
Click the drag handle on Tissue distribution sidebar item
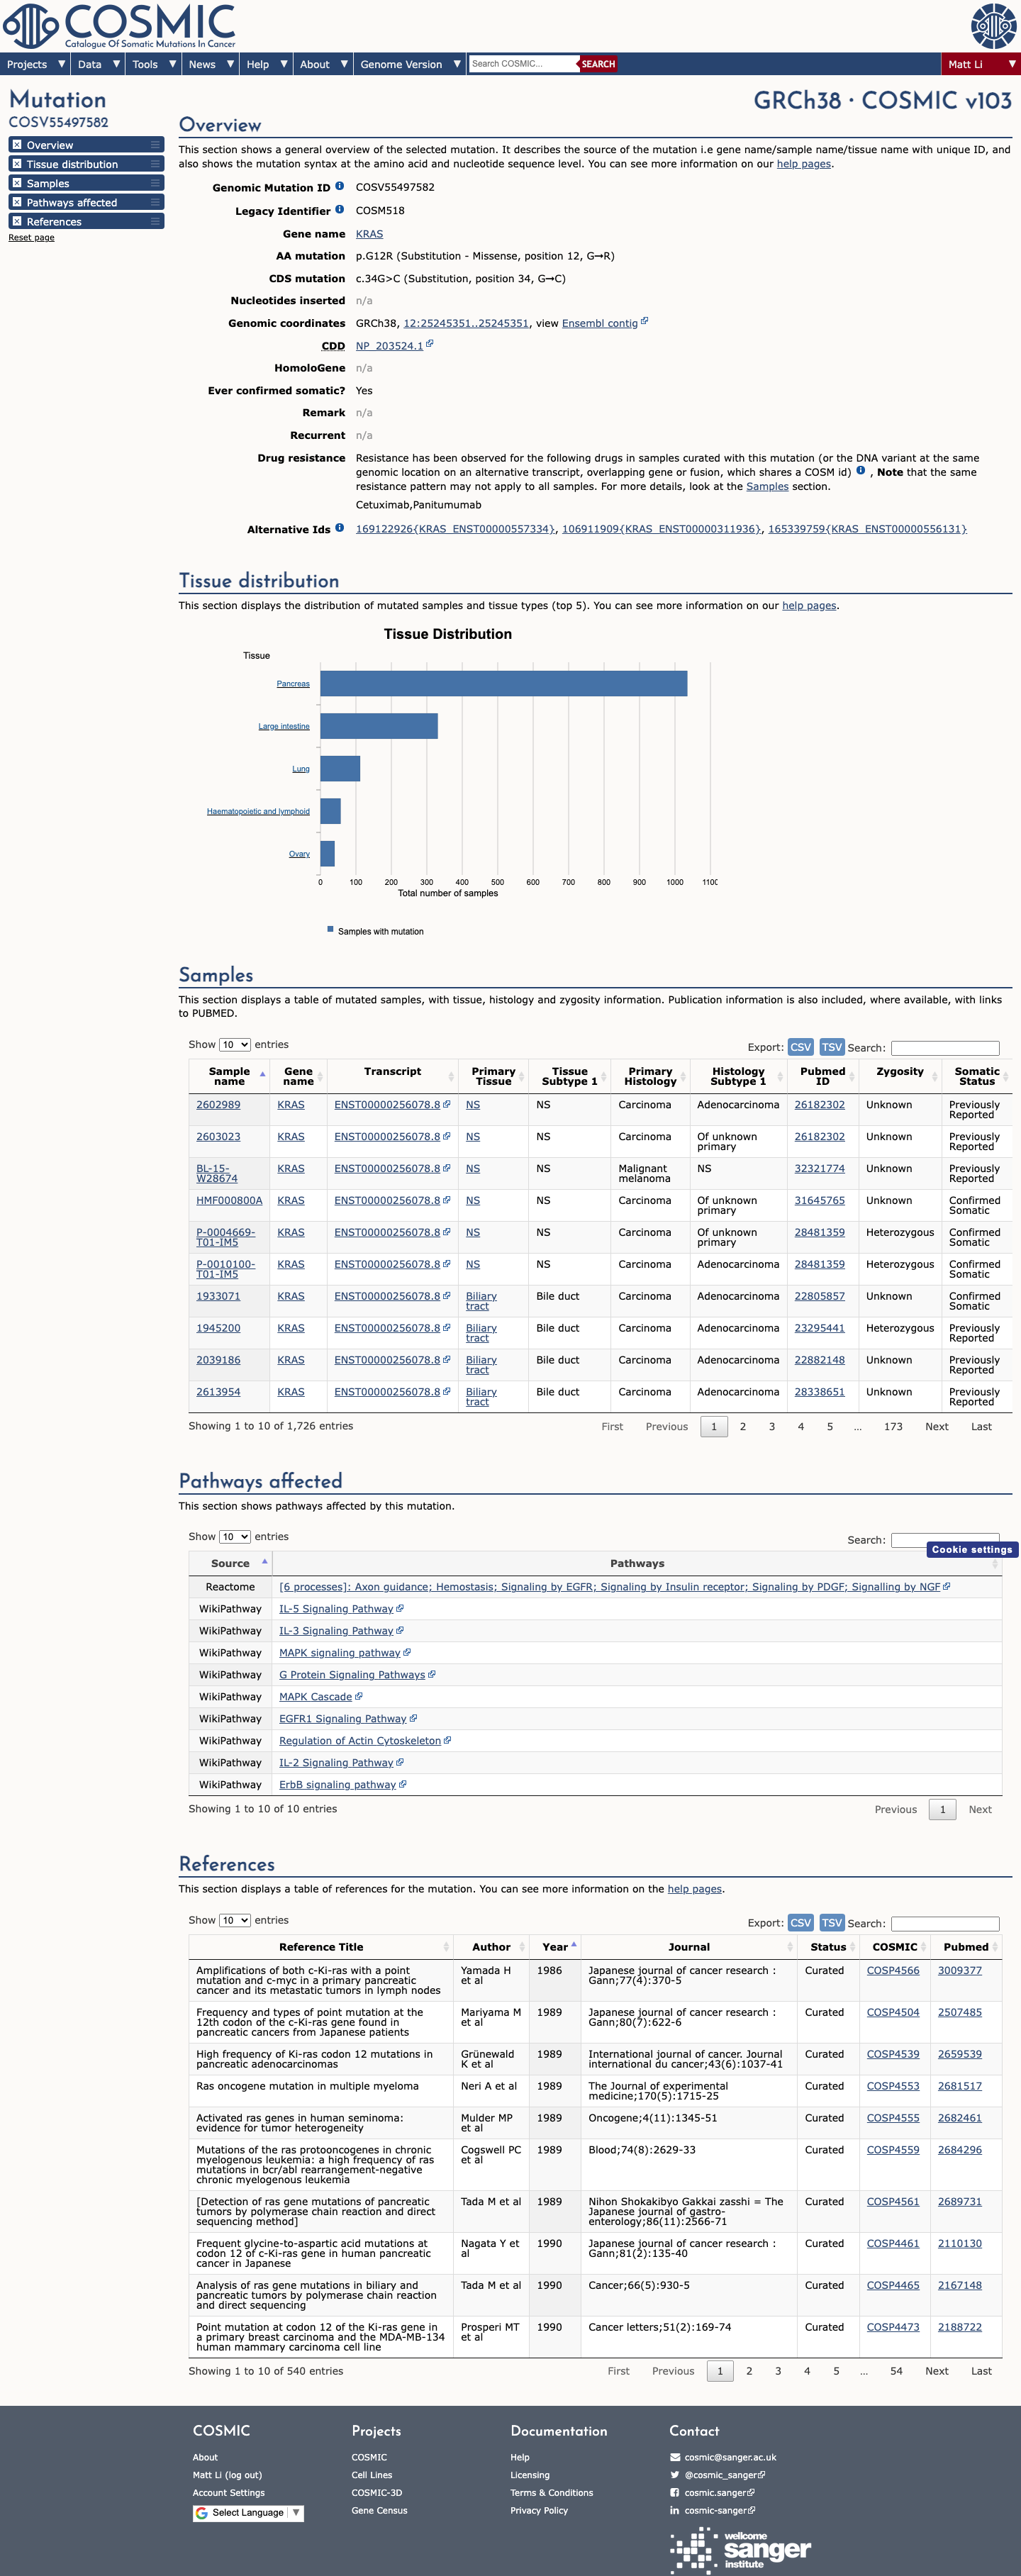[x=155, y=164]
